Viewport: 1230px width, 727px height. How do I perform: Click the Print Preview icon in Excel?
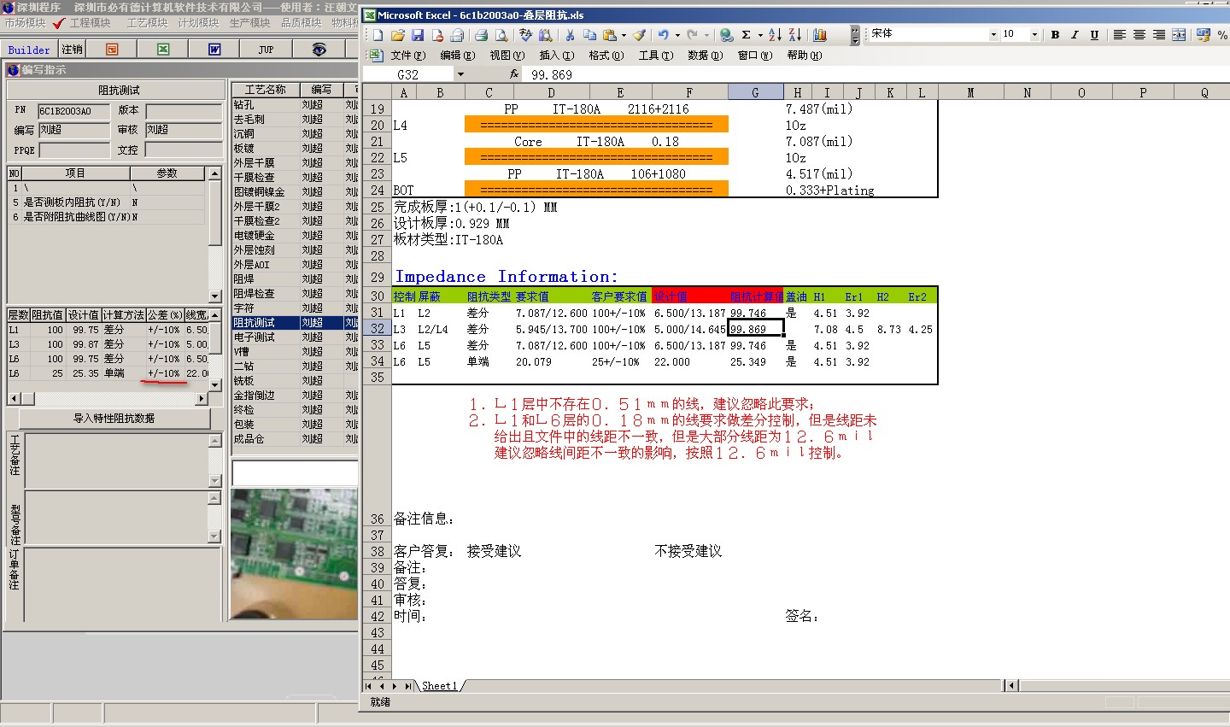click(x=501, y=35)
